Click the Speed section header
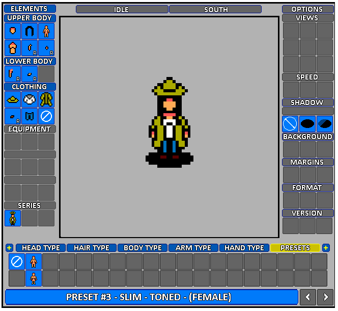Screen dimensions: 338x311 308,77
